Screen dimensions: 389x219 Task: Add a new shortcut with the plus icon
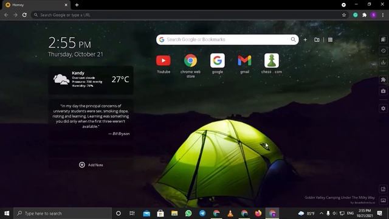[305, 40]
